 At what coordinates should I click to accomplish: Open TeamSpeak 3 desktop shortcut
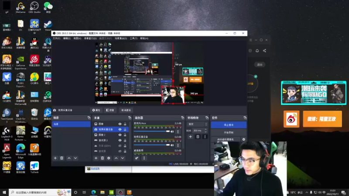(7, 115)
